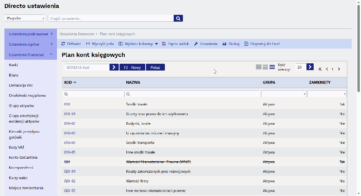
Task: Open Kody VAT in sidebar
Action: (16, 147)
